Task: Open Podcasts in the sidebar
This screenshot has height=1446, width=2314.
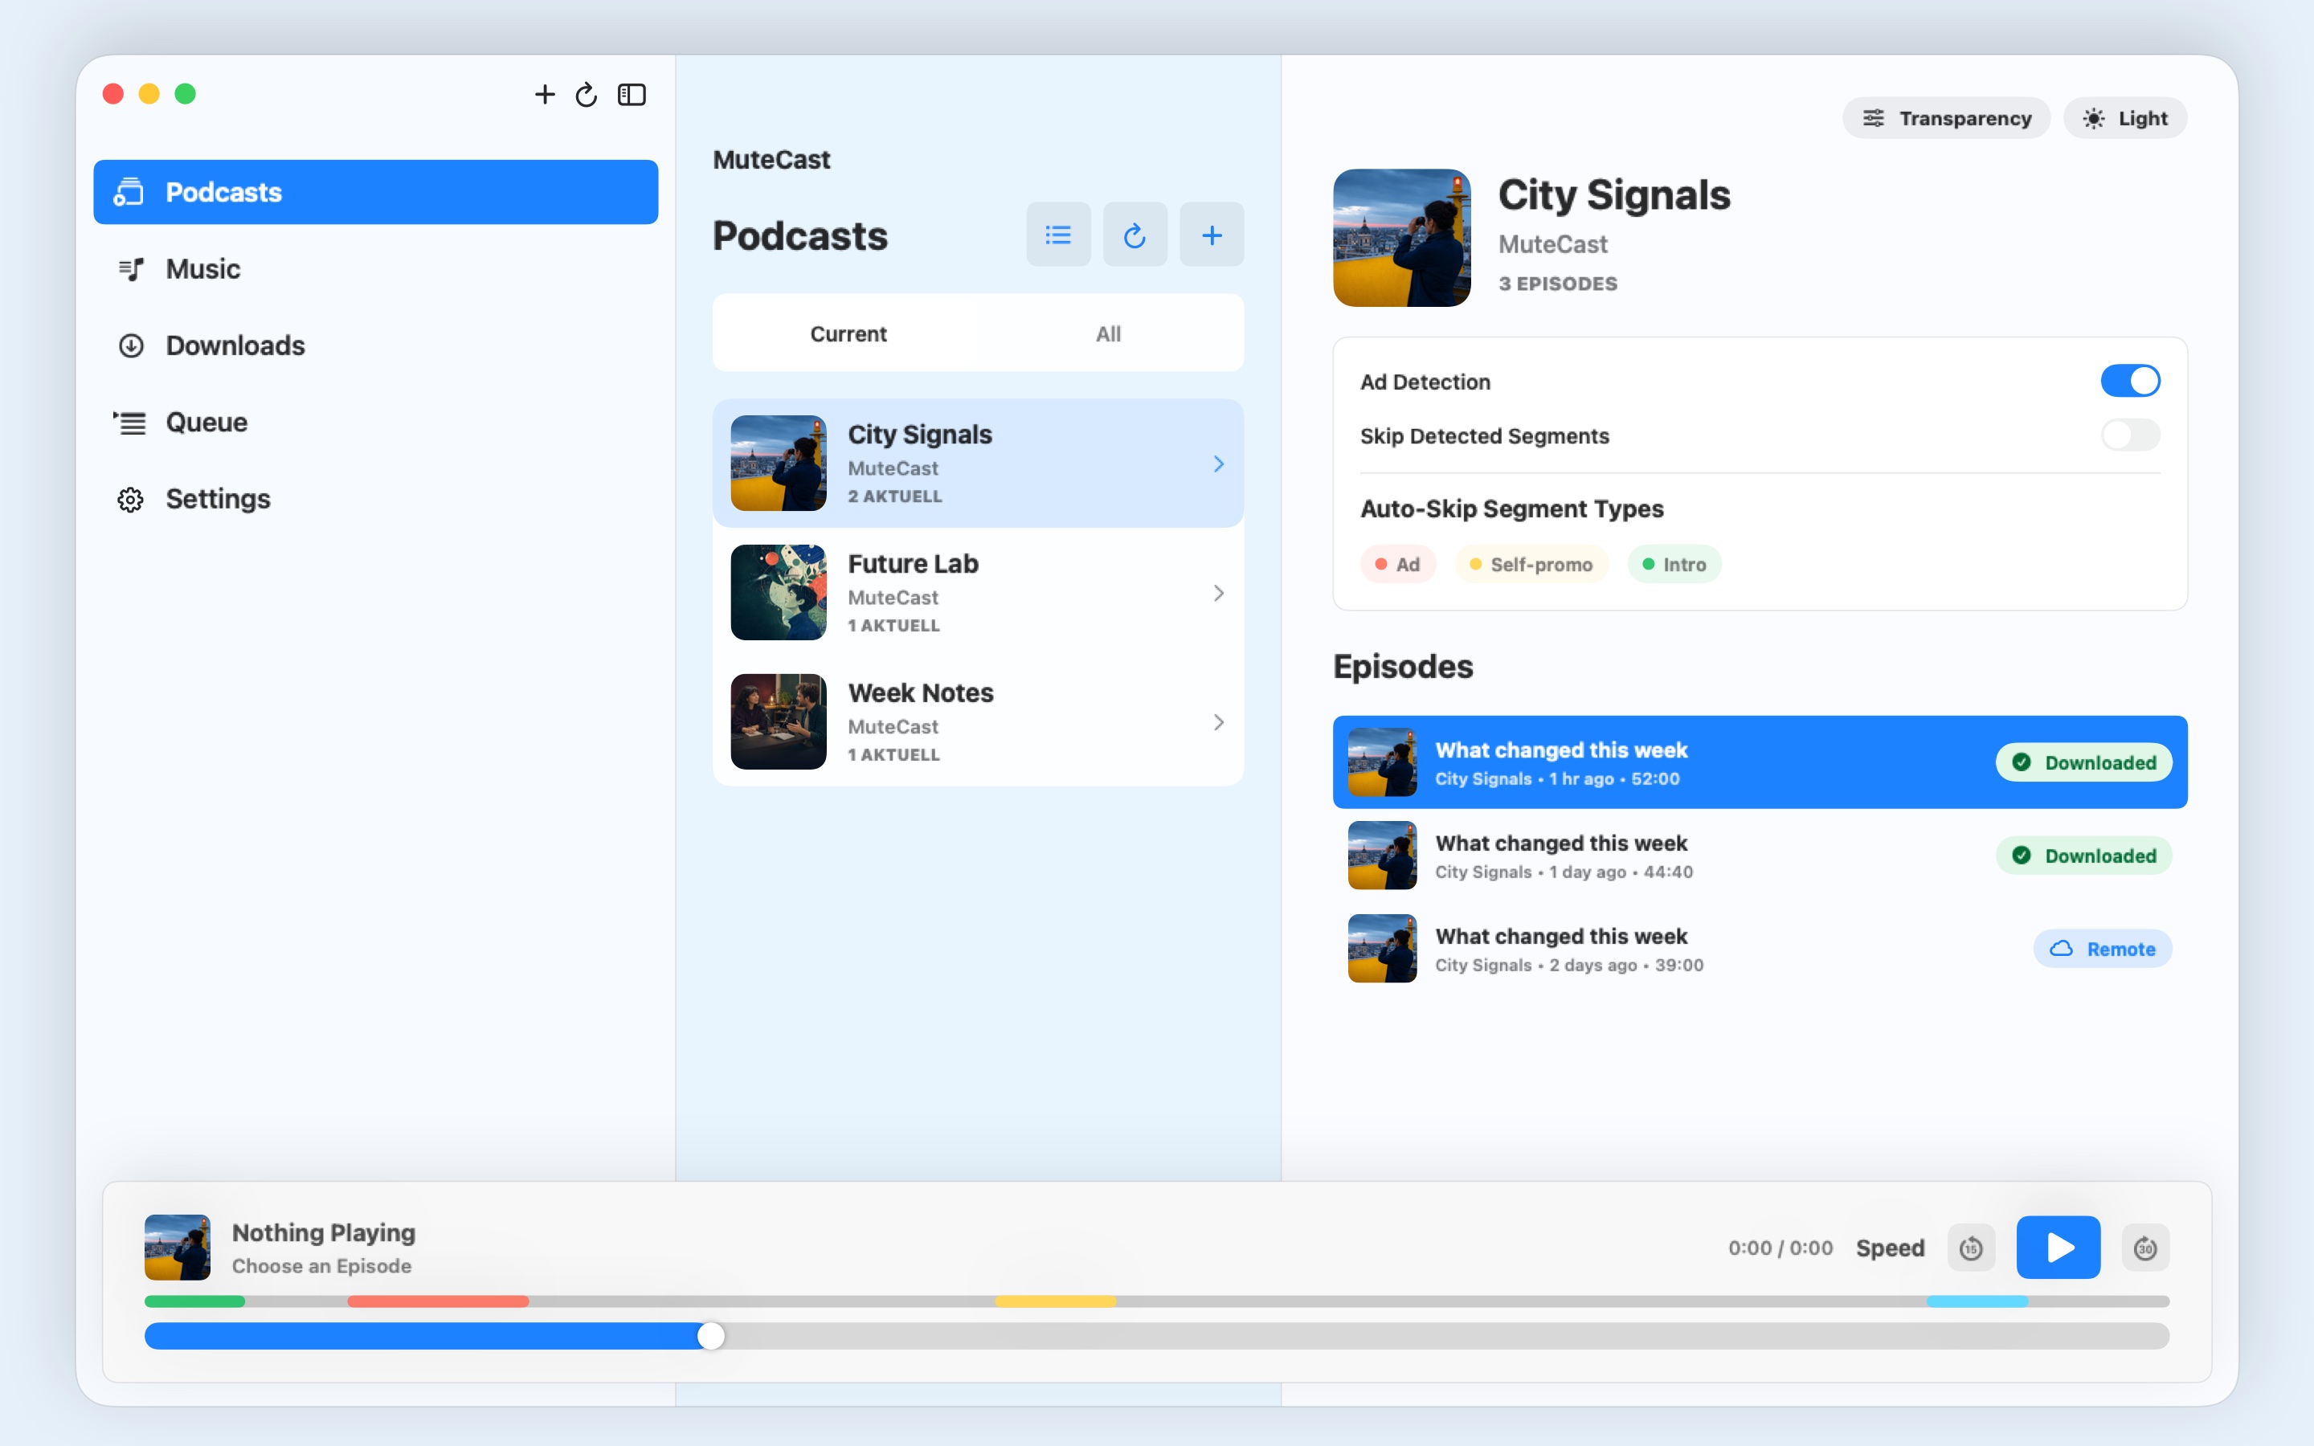Action: coord(376,192)
